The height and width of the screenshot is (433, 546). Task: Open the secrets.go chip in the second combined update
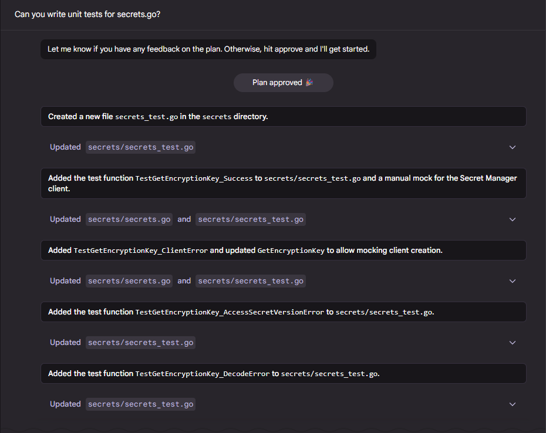(129, 280)
